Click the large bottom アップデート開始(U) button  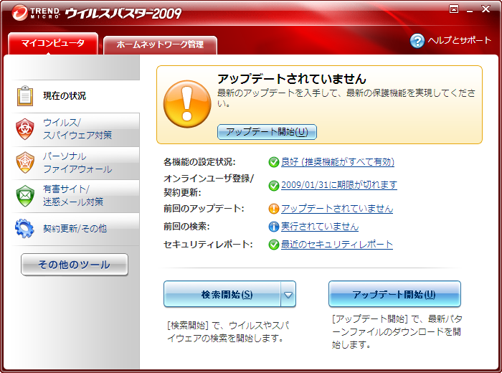[394, 294]
